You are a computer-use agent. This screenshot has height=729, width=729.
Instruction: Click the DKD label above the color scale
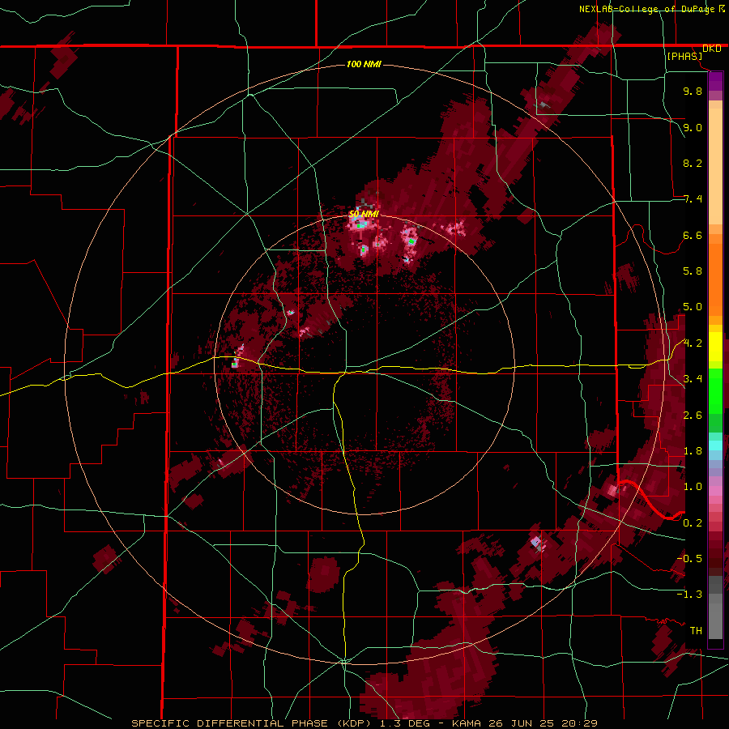coord(712,49)
